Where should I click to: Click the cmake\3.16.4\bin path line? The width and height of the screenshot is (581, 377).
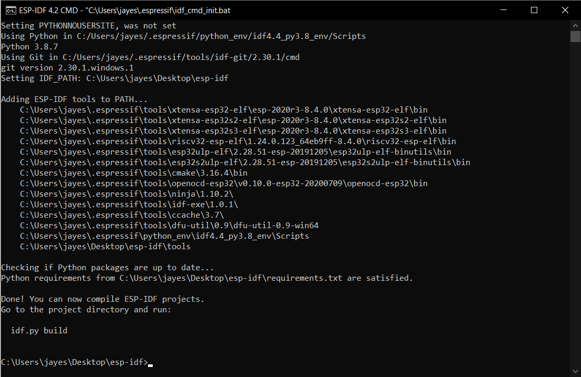point(133,173)
